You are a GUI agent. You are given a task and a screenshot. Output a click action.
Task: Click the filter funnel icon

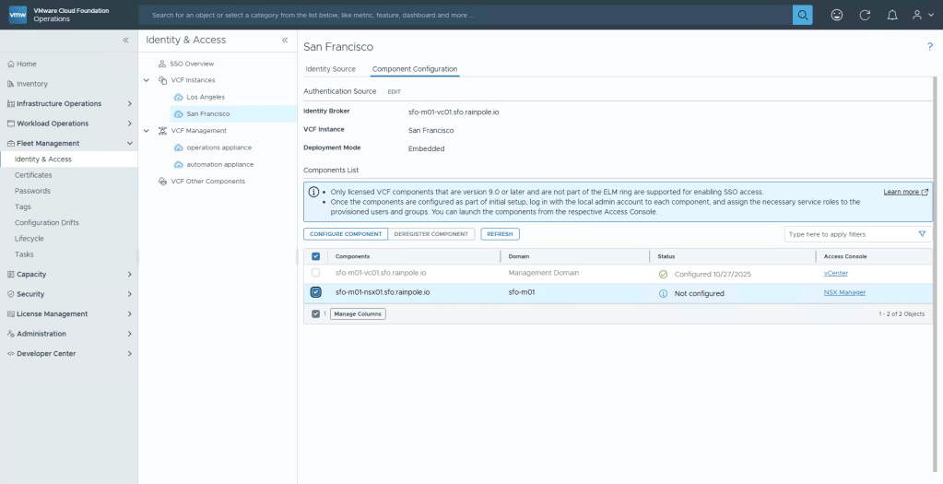(922, 234)
